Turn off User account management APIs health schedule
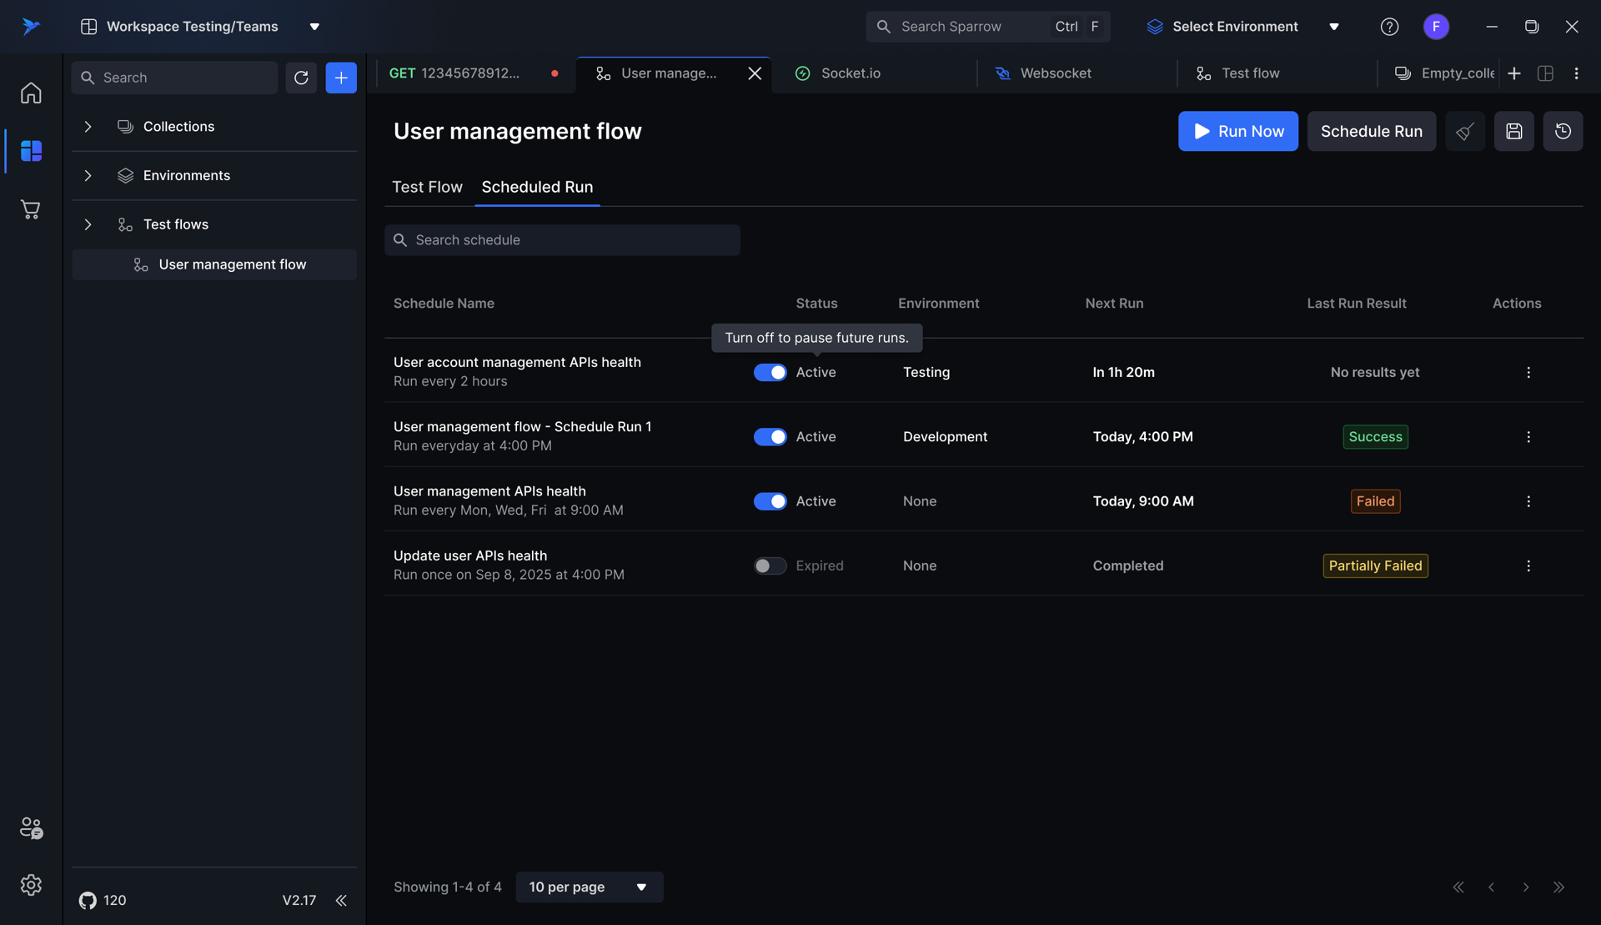 pyautogui.click(x=770, y=373)
